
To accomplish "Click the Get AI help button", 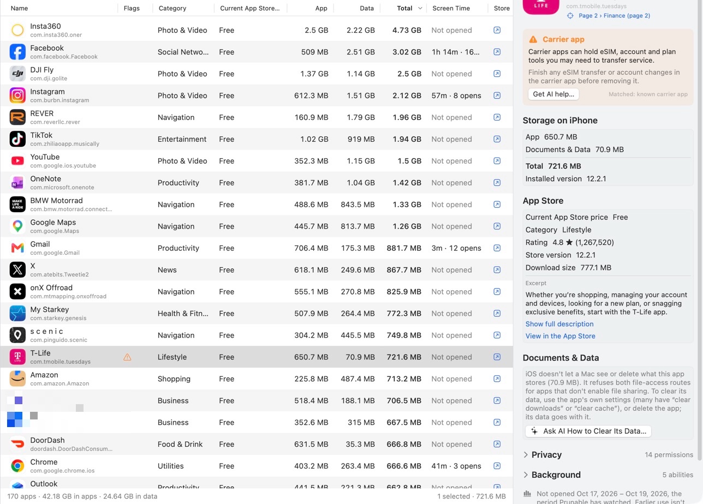I will (553, 94).
